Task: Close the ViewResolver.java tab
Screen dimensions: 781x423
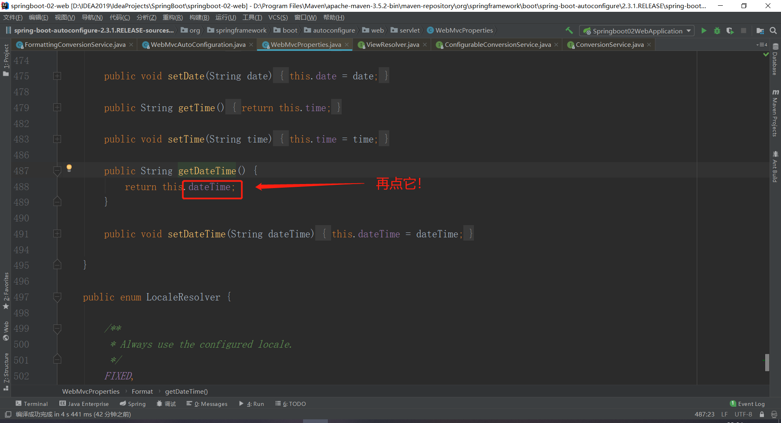Action: pyautogui.click(x=425, y=45)
